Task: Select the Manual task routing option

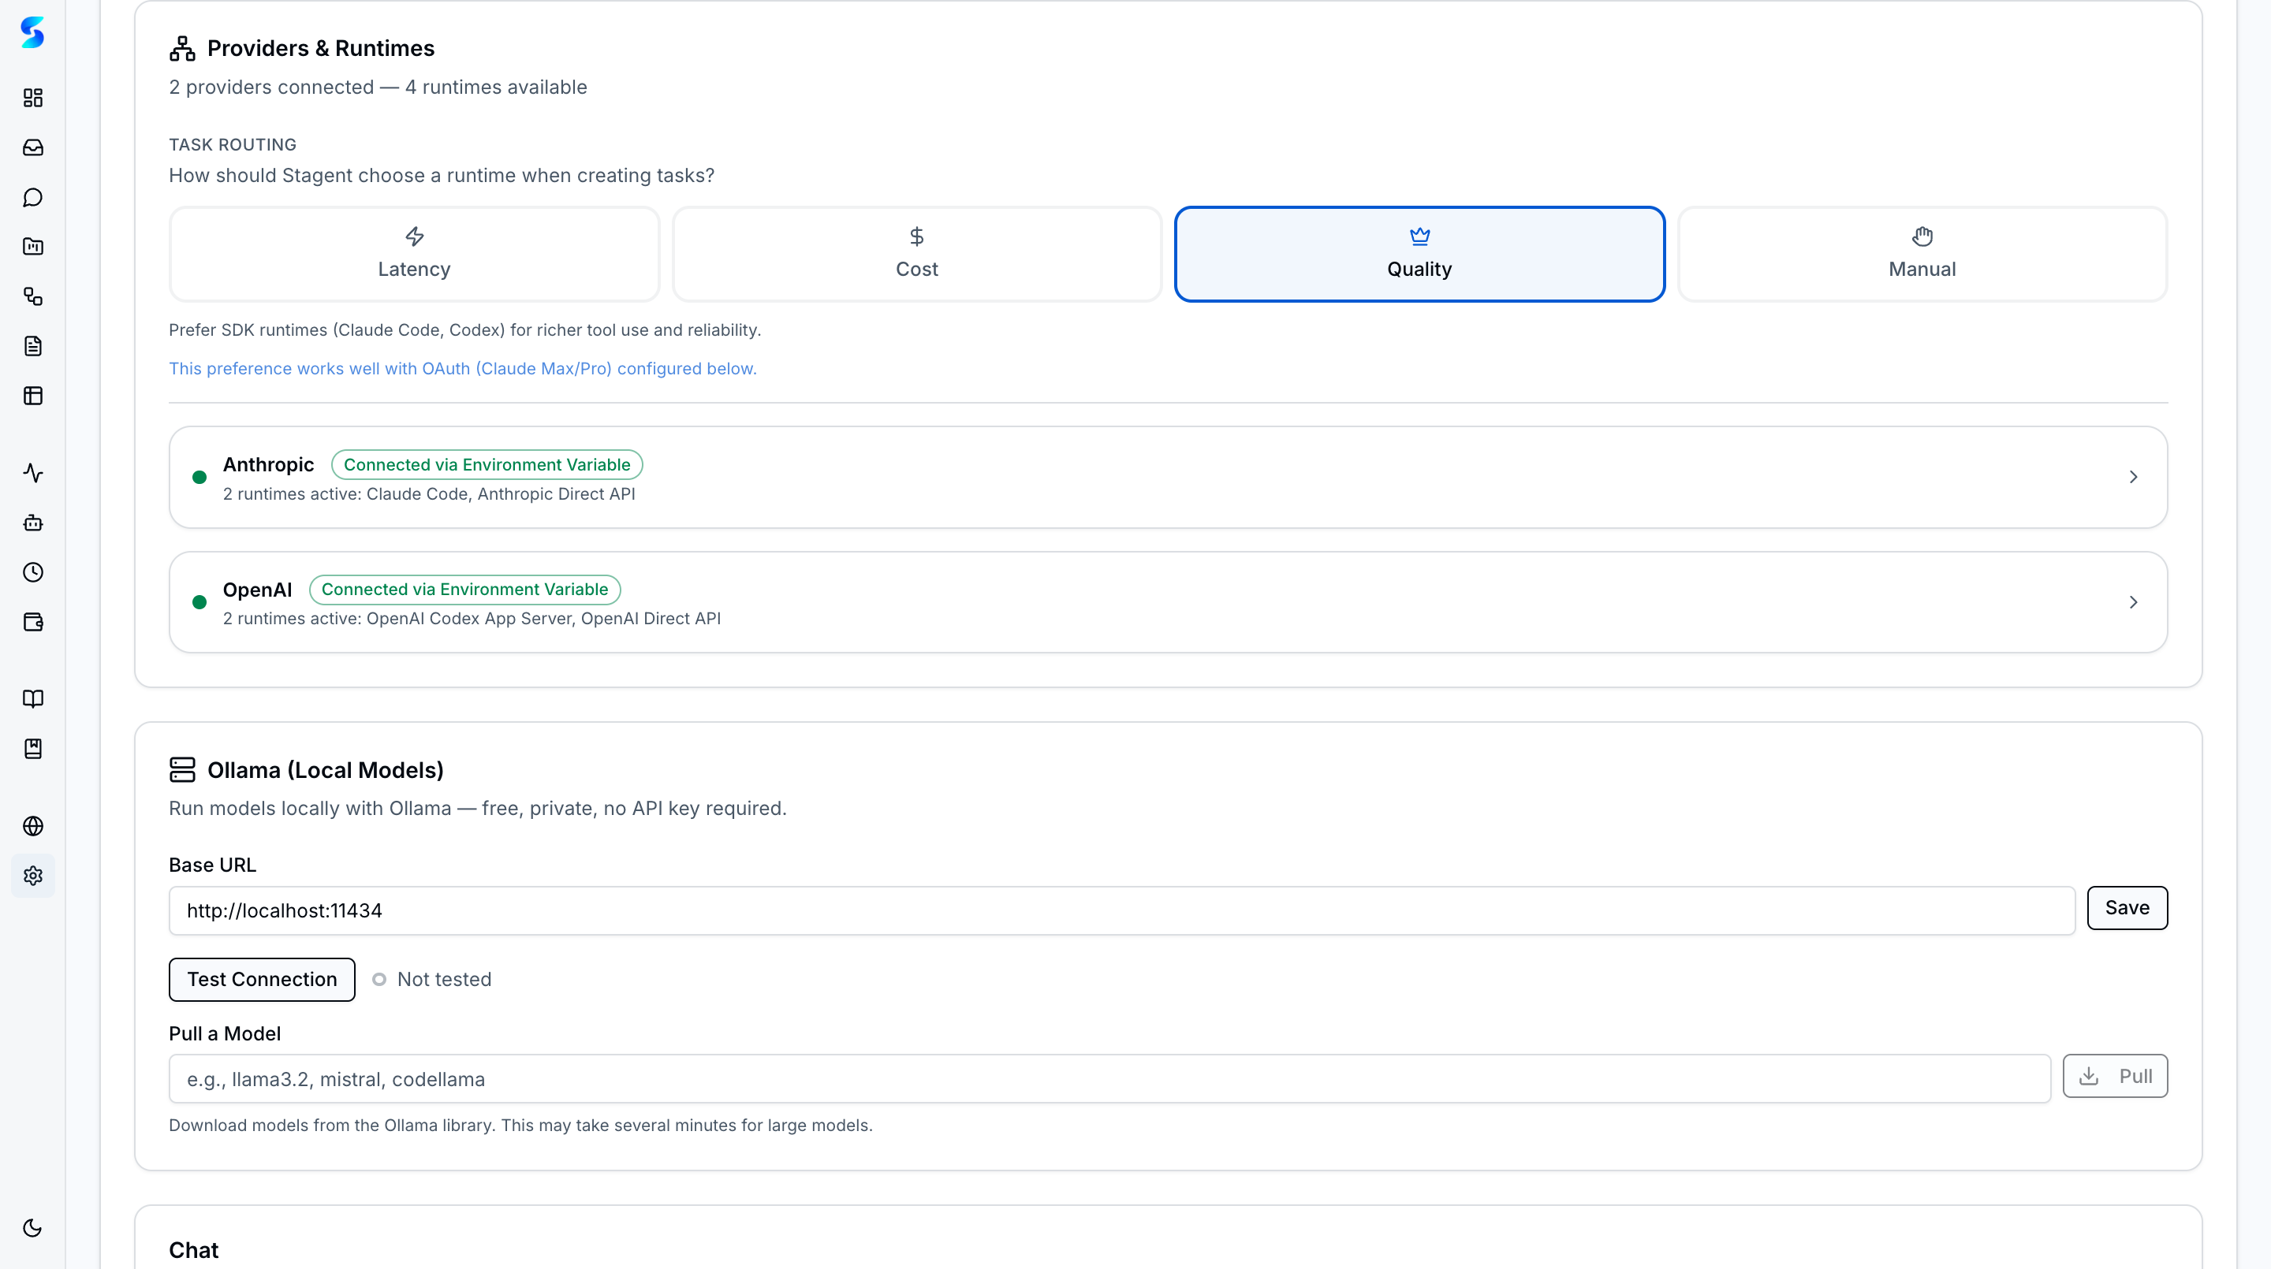Action: [x=1921, y=254]
